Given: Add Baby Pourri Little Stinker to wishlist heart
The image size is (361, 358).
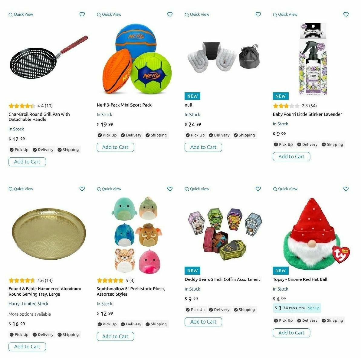Looking at the screenshot, I should (346, 14).
